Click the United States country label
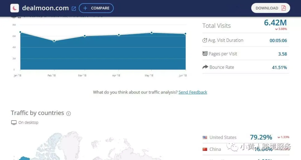 (223, 137)
